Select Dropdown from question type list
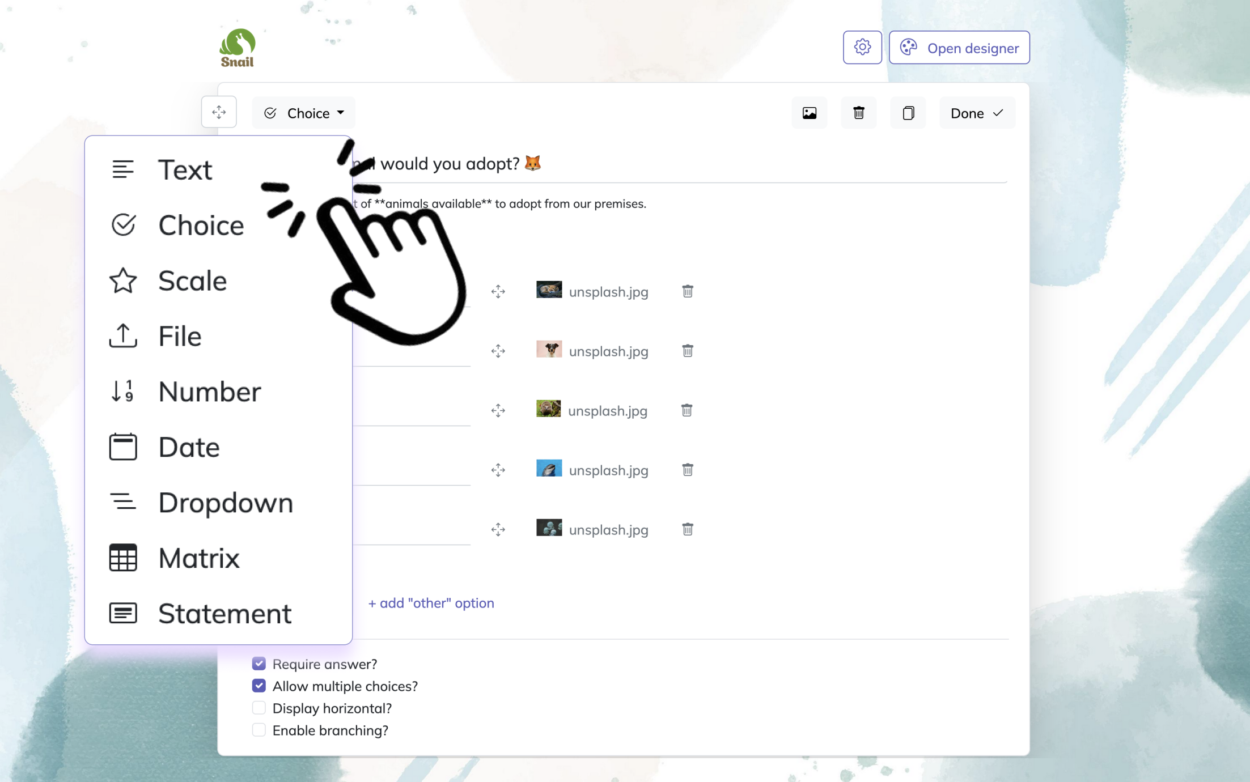The width and height of the screenshot is (1250, 782). (225, 503)
